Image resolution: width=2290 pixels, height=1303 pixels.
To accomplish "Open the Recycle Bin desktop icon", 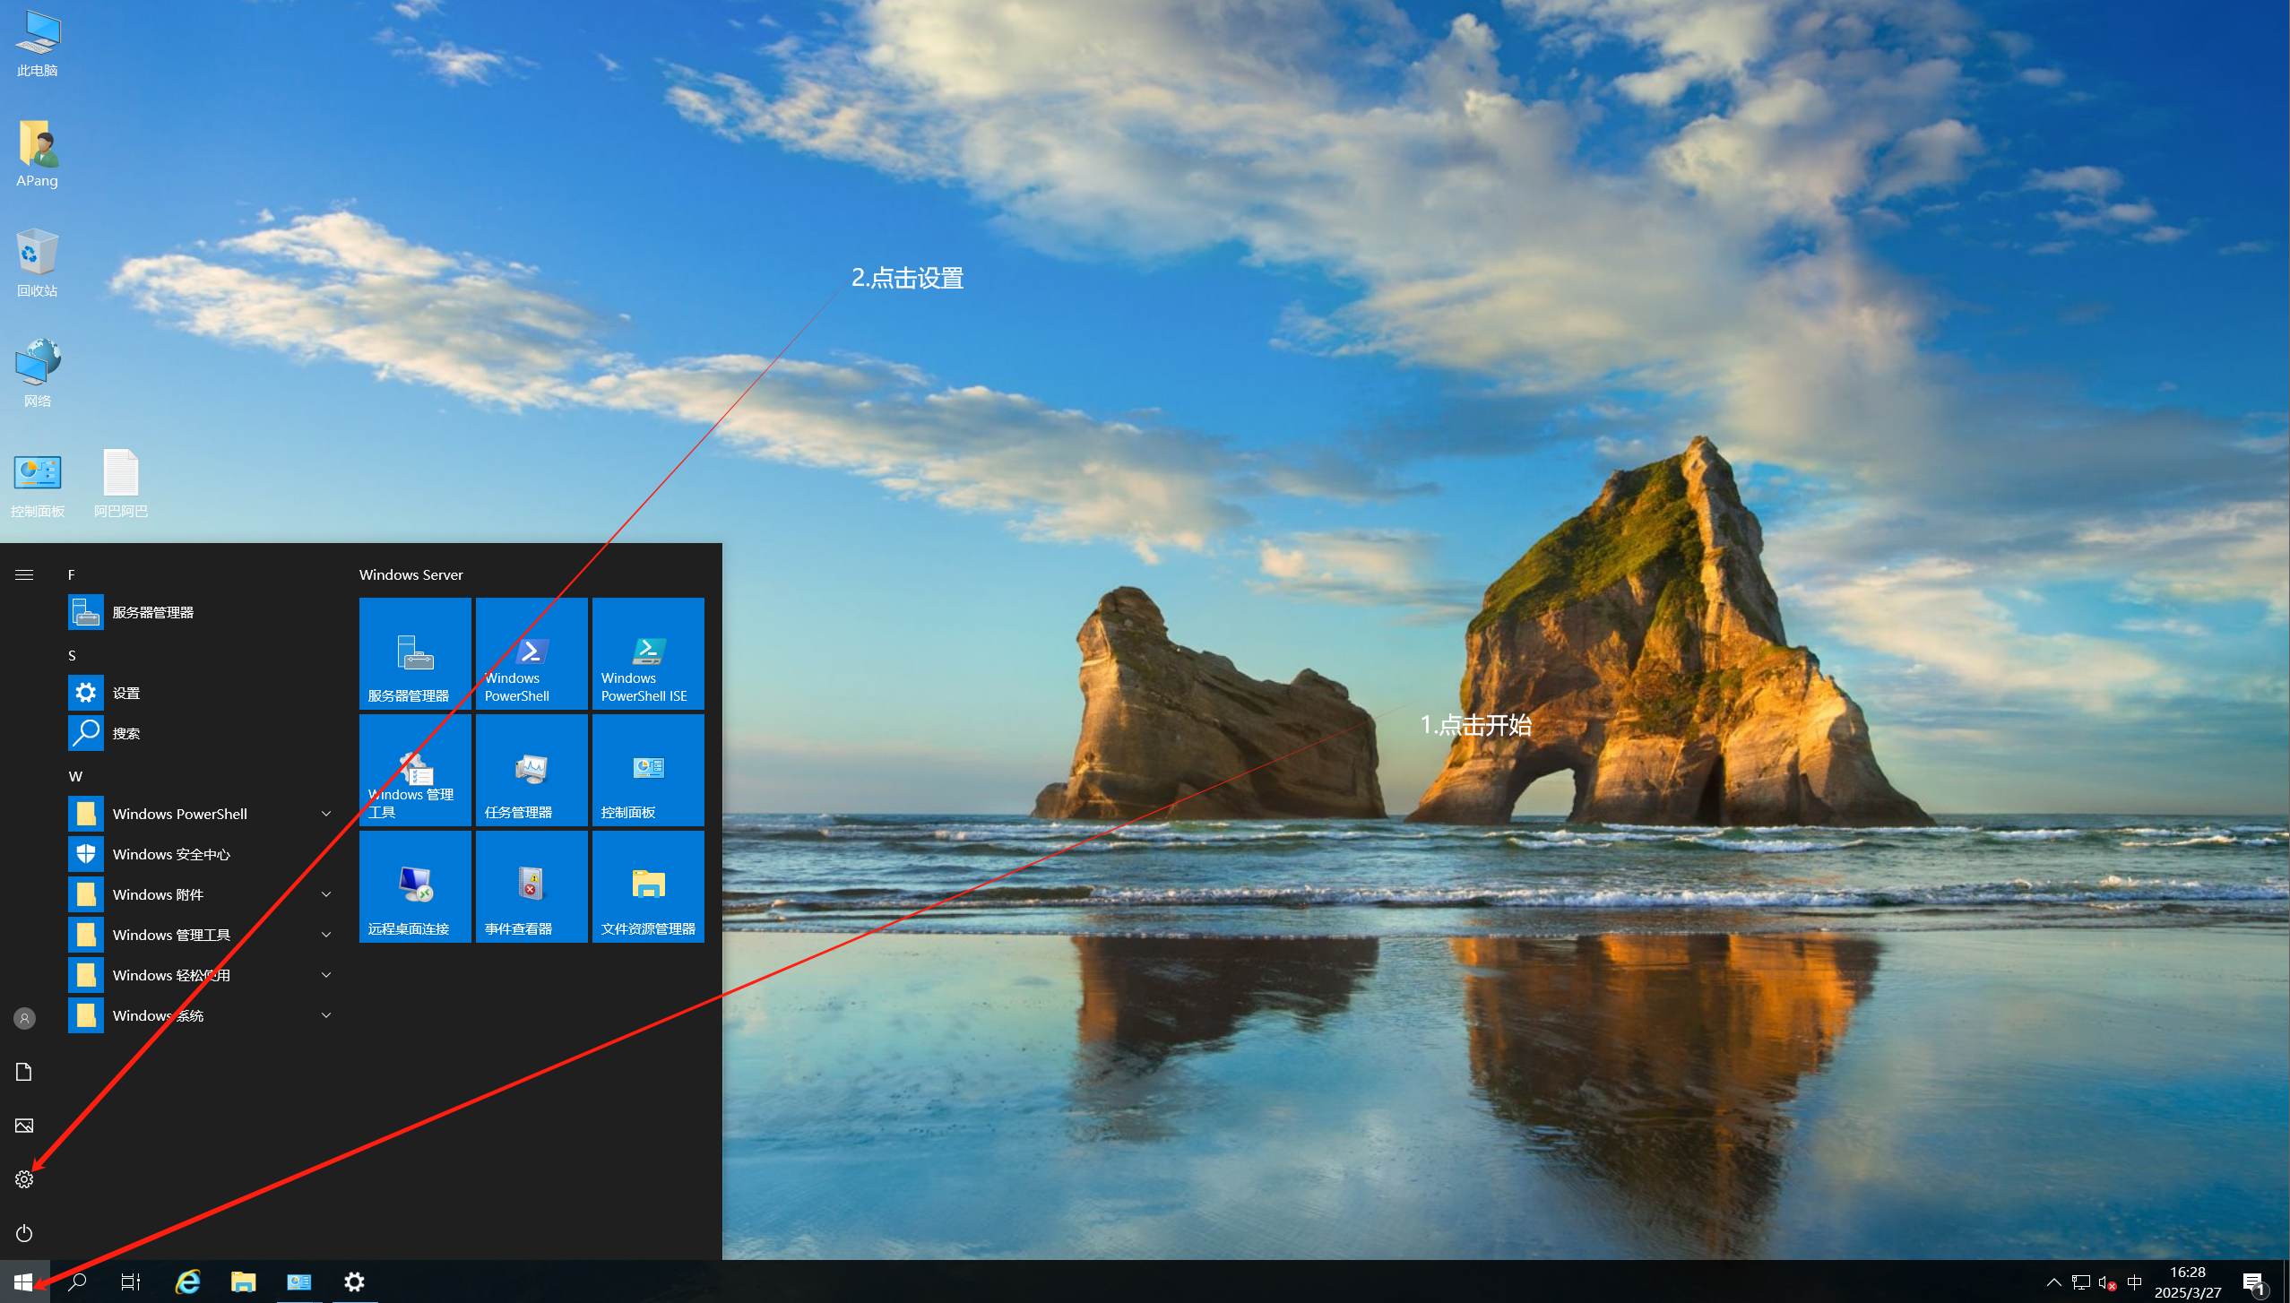I will coord(37,263).
